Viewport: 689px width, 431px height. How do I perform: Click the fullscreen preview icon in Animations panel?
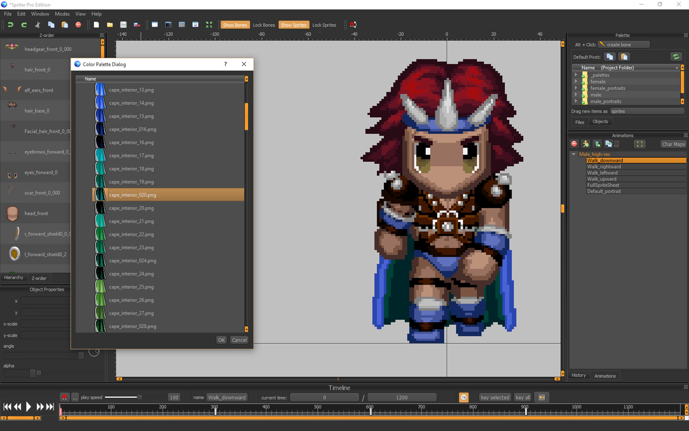coord(640,144)
